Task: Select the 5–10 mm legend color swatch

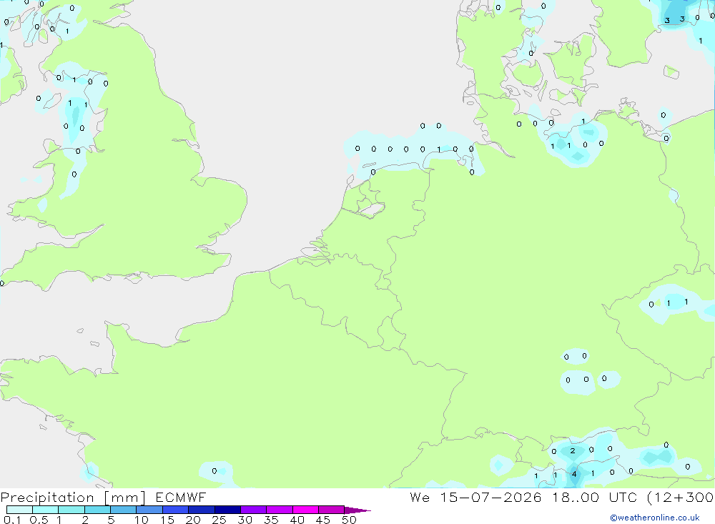Action: (124, 510)
